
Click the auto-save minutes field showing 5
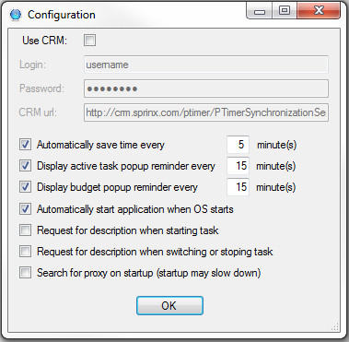pos(238,145)
